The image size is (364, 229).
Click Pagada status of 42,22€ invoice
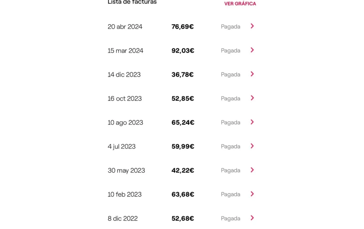click(x=230, y=170)
